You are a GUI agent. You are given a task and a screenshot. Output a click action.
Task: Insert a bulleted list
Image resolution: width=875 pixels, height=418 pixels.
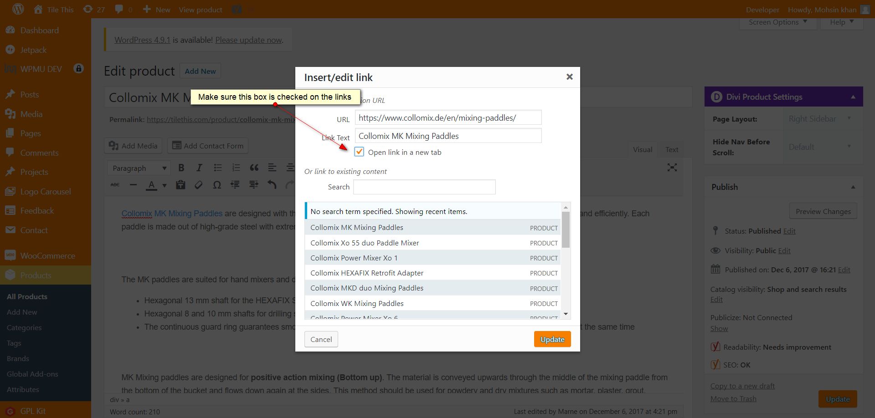tap(218, 168)
